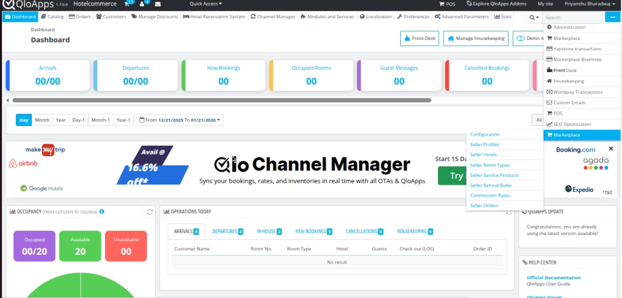Open Manage Discounts menu
Viewport: 622px width, 298px height.
pos(155,16)
